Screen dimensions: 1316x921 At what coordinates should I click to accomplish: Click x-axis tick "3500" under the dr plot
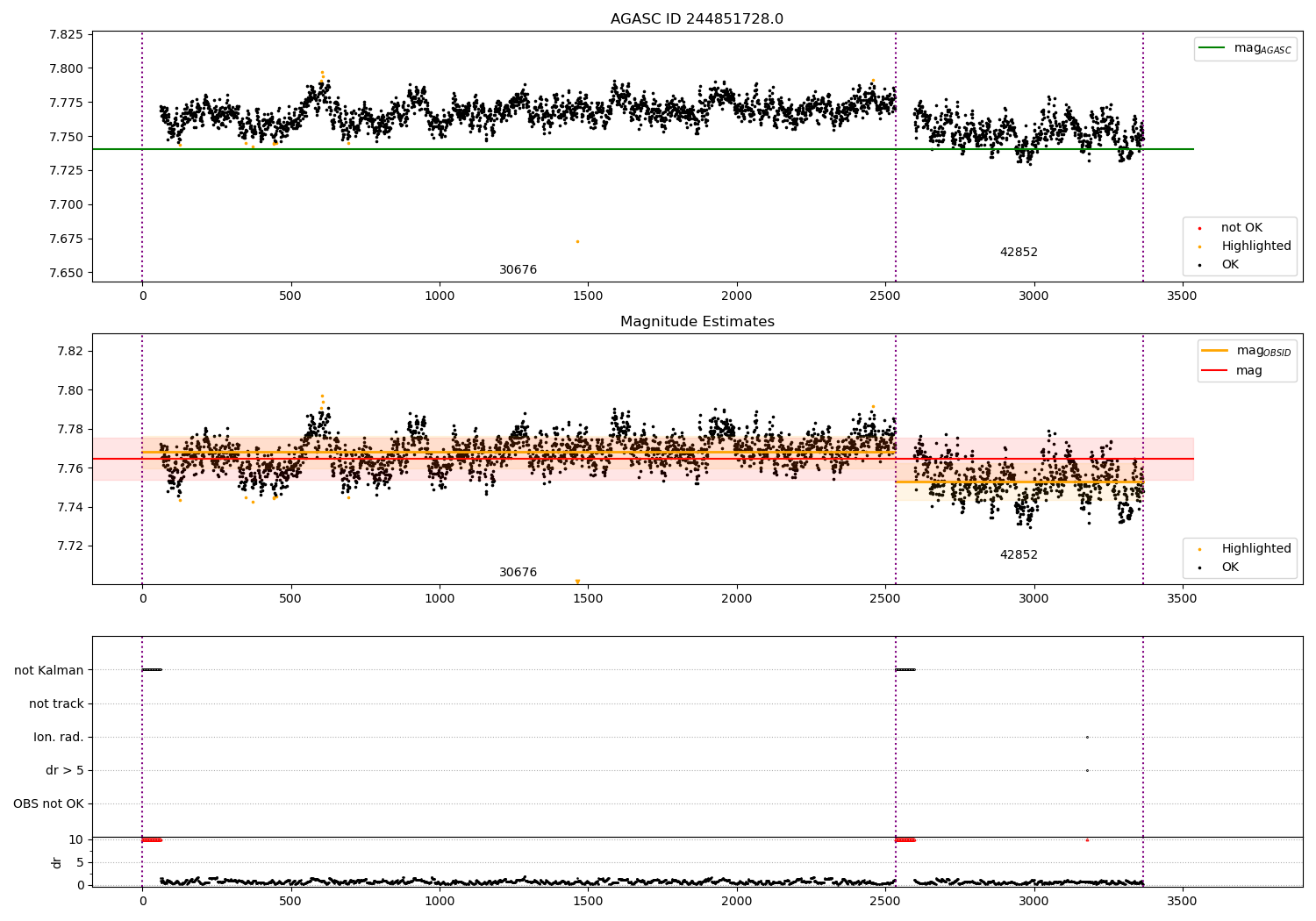pos(1183,901)
